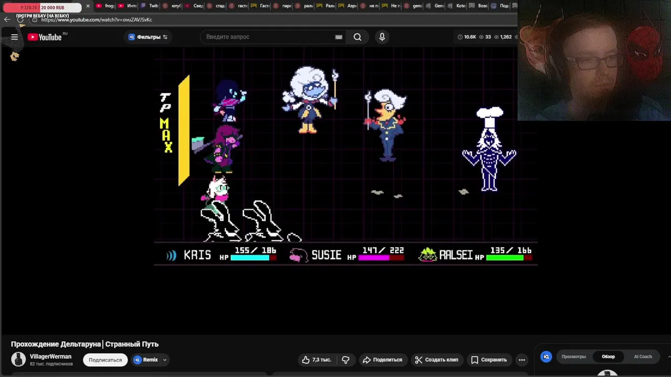The width and height of the screenshot is (671, 377).
Task: Click the magnifier search button
Action: [358, 37]
